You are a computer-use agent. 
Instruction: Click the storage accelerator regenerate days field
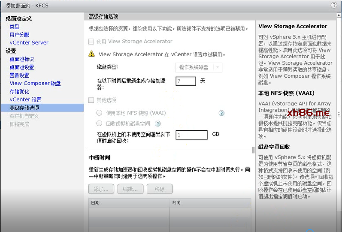tap(185, 81)
